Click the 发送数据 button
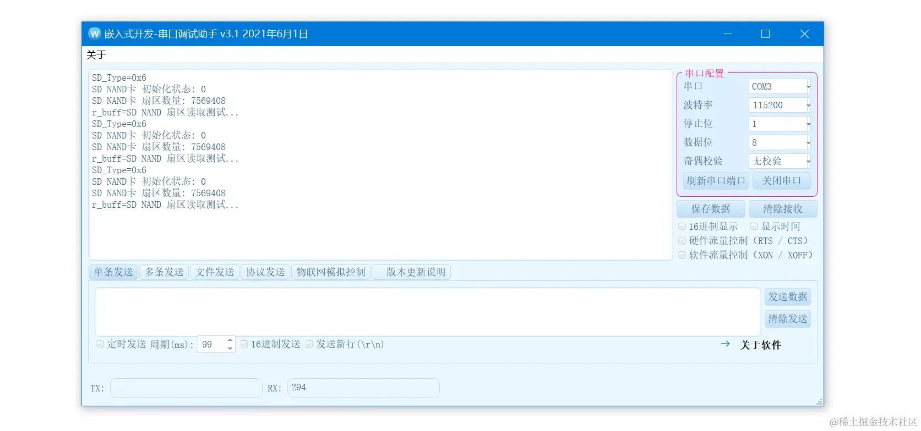The width and height of the screenshot is (921, 431). [x=788, y=297]
